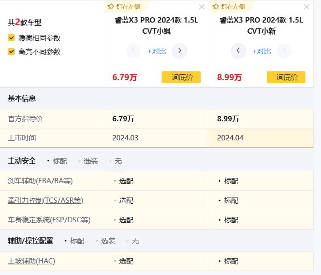The width and height of the screenshot is (321, 275).
Task: Add CVT小新 model to +对比
Action: coord(262,51)
